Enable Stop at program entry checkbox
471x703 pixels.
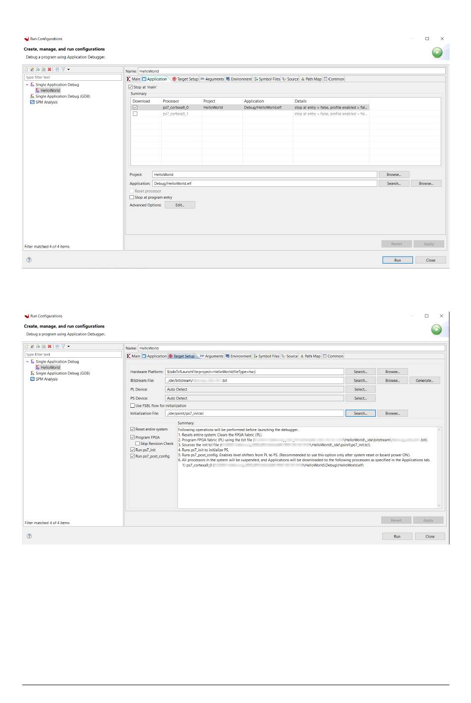pos(131,197)
